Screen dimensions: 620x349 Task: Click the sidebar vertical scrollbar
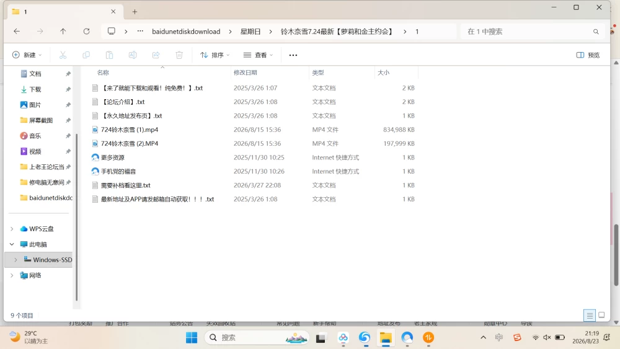[x=76, y=218]
